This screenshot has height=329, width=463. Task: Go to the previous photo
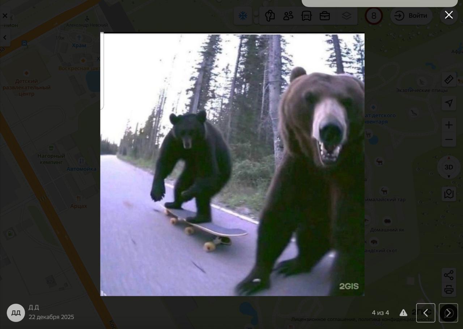point(426,313)
